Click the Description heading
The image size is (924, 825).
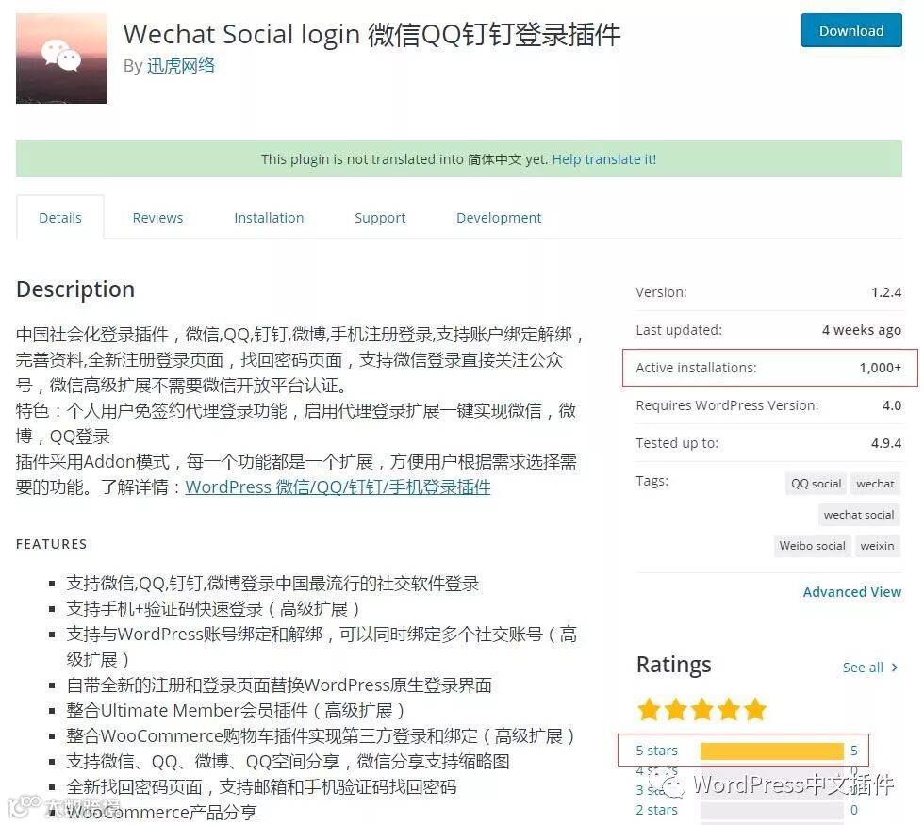[75, 289]
